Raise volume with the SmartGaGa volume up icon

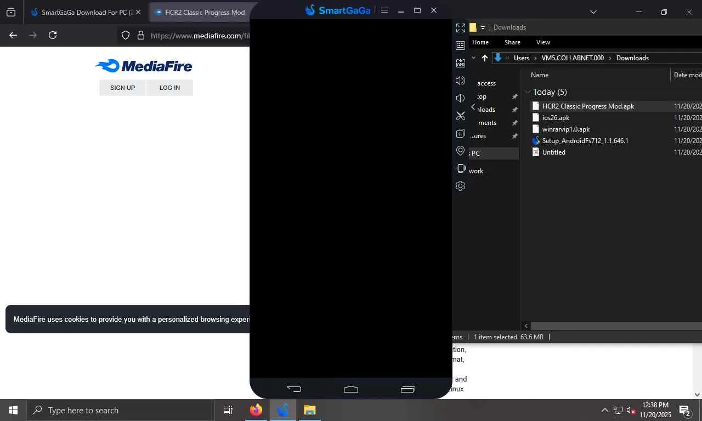click(461, 81)
